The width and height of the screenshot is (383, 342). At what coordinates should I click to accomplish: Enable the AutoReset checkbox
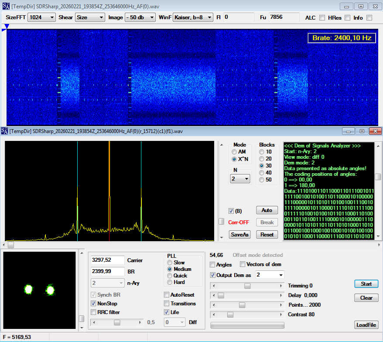point(167,295)
